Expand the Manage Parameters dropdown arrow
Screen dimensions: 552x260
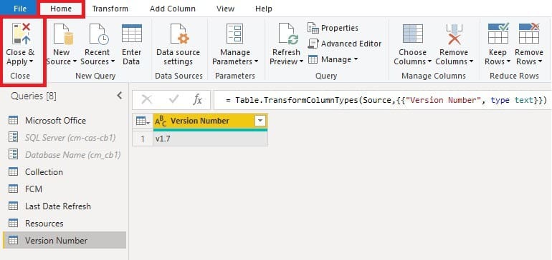tap(256, 62)
